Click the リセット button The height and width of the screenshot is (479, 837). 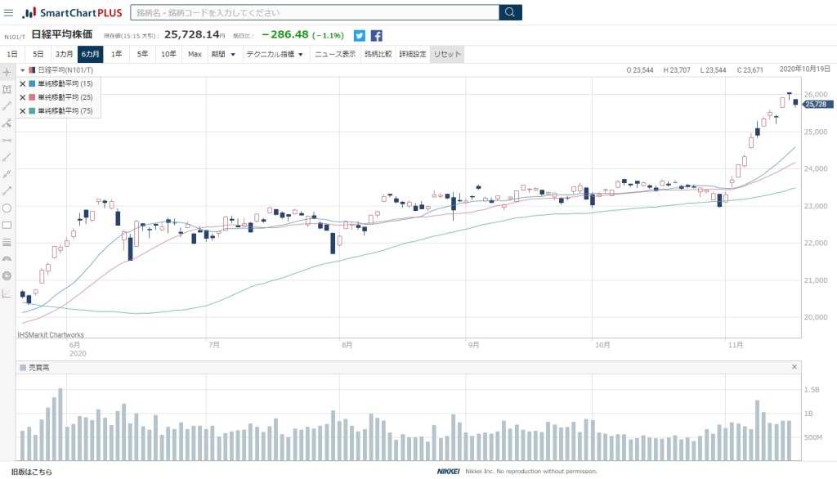(x=447, y=55)
